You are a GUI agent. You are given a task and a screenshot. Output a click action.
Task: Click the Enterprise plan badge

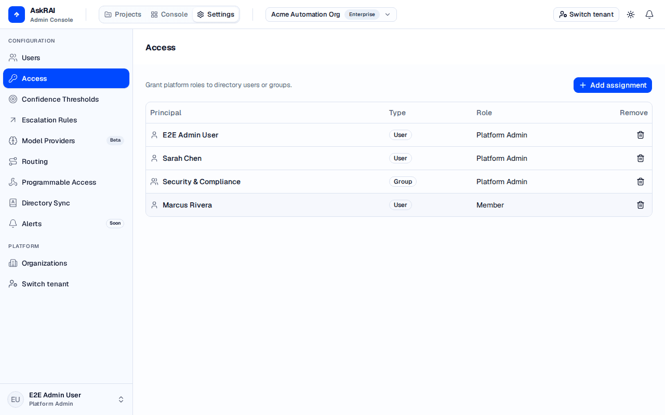click(362, 15)
